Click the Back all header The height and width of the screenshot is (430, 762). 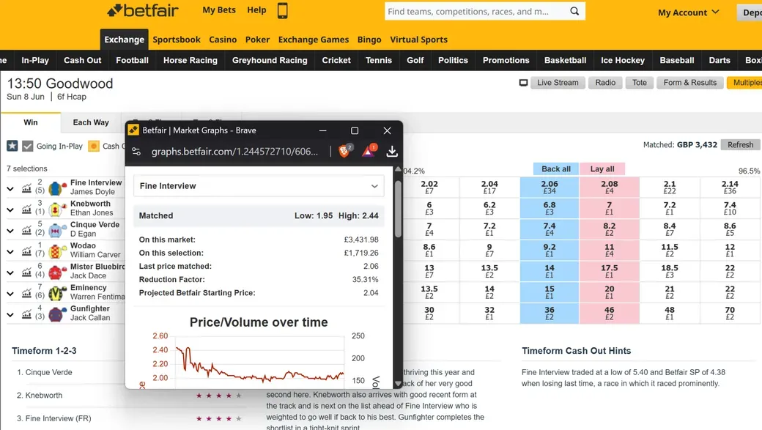coord(556,168)
